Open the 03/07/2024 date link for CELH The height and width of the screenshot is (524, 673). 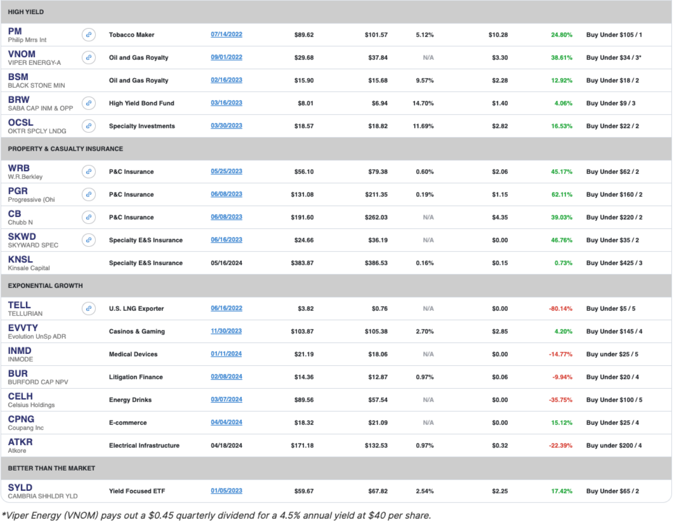tap(227, 399)
